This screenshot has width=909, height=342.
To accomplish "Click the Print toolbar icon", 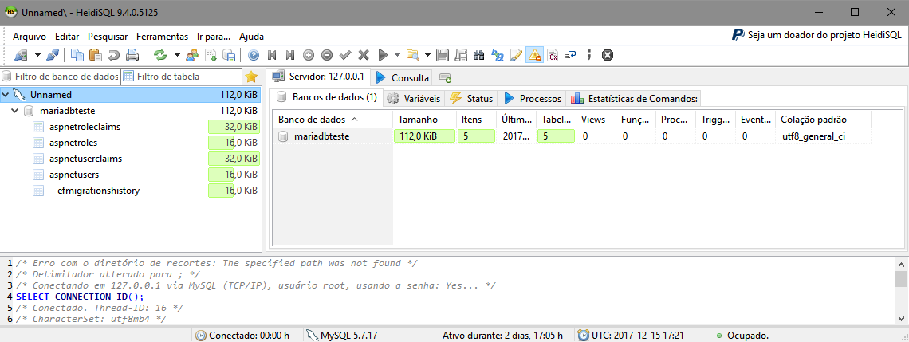I will pos(132,56).
